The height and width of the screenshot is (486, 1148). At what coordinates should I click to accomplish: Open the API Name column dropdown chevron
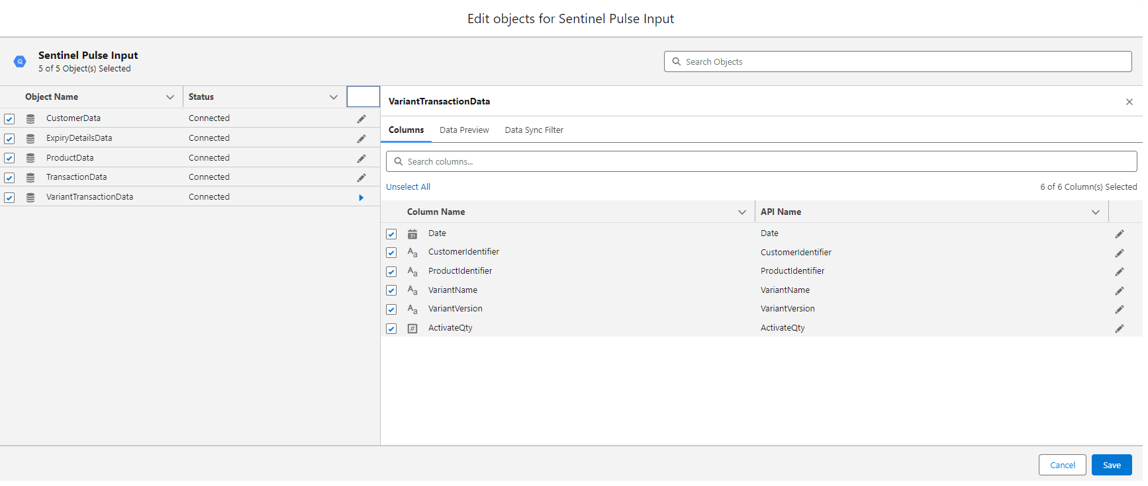pos(1095,212)
